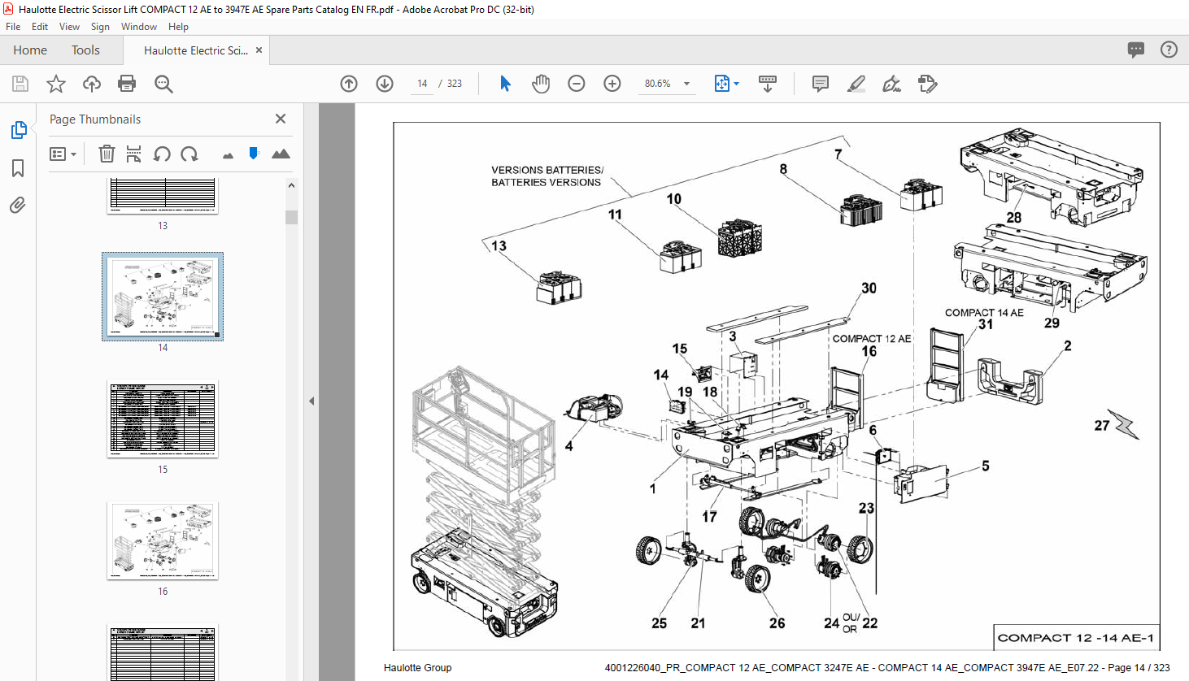Image resolution: width=1189 pixels, height=681 pixels.
Task: Add a sticky note comment
Action: tap(821, 84)
